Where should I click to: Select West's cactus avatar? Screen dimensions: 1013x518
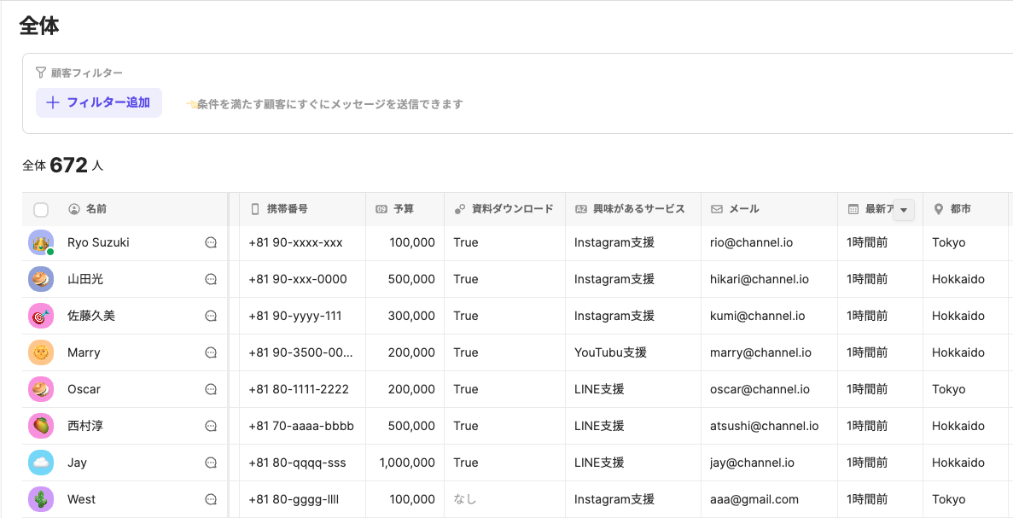(41, 499)
